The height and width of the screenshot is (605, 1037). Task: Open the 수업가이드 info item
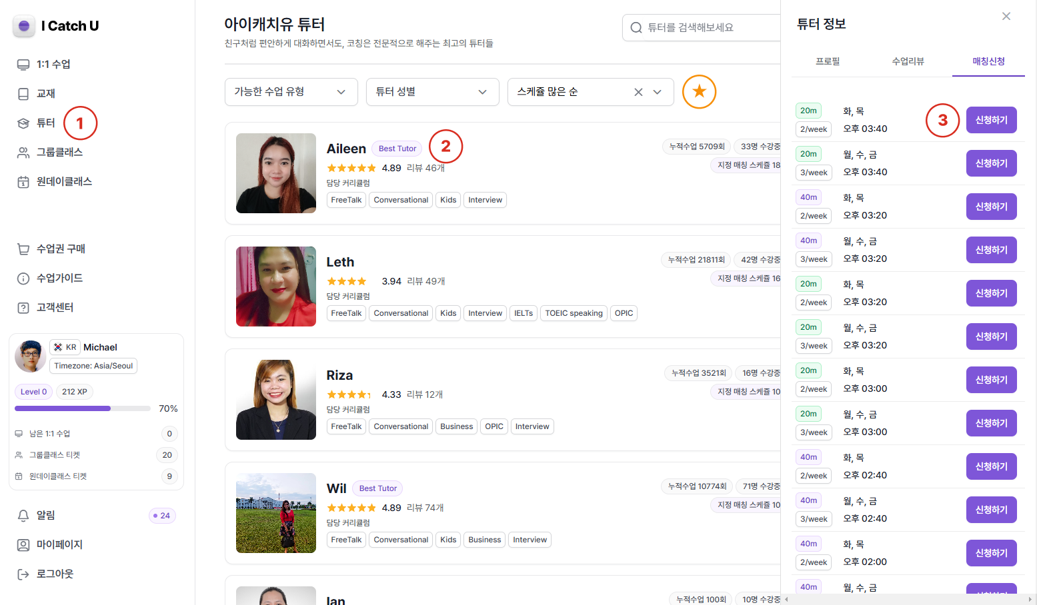(50, 279)
